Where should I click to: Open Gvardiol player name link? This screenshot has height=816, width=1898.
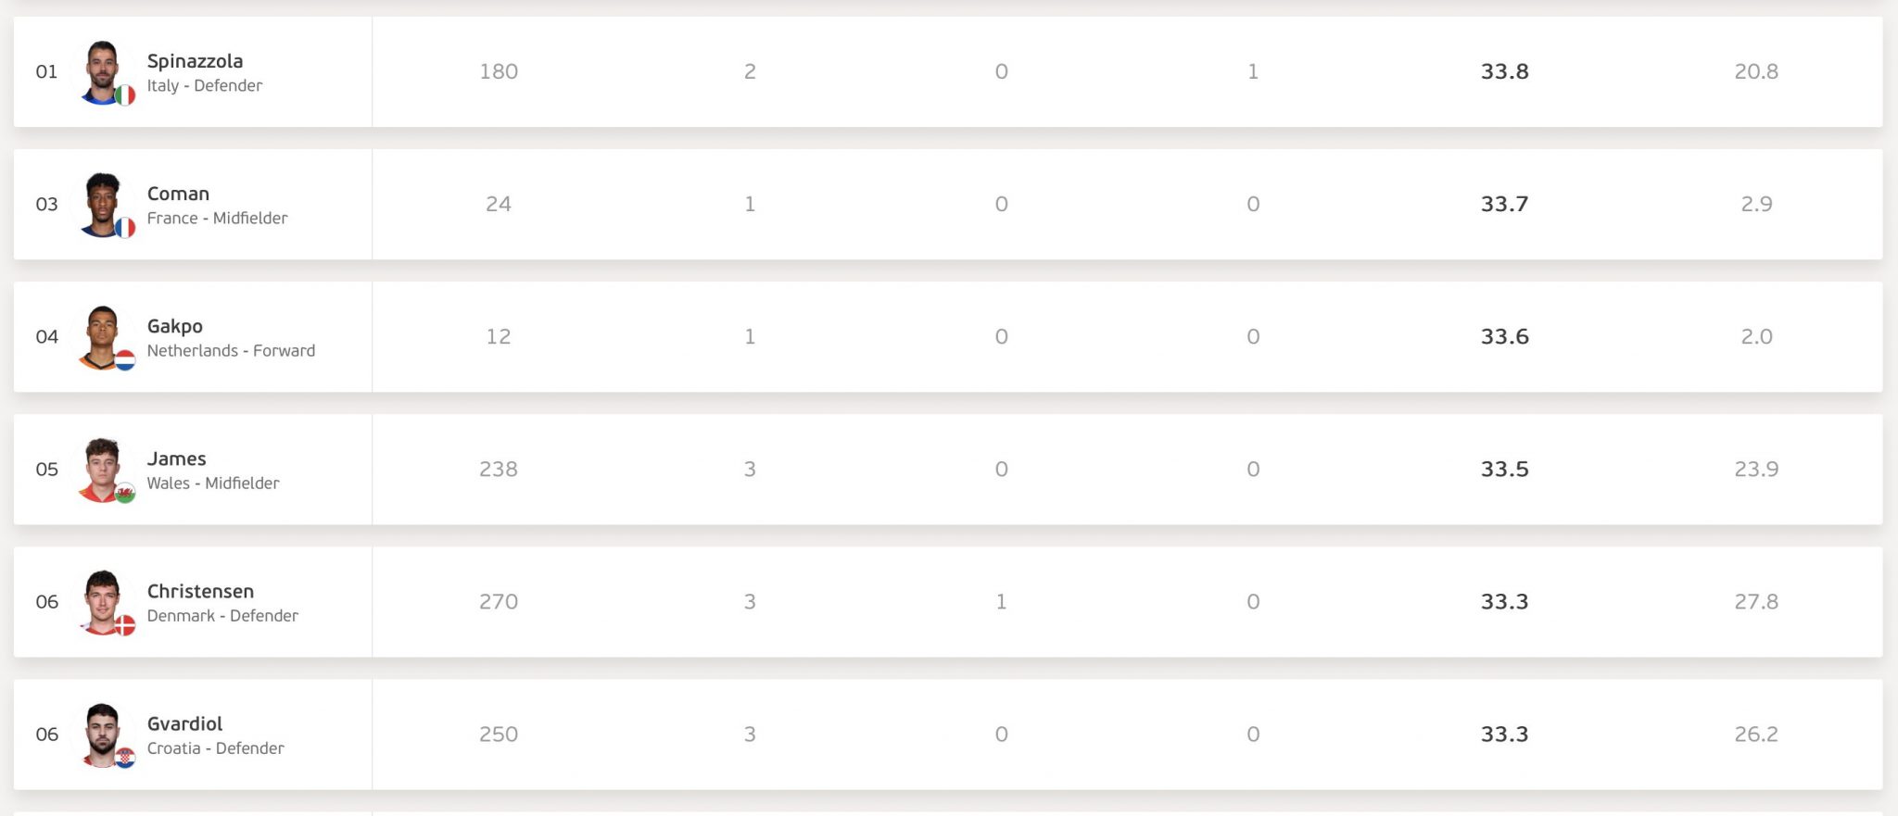click(184, 723)
